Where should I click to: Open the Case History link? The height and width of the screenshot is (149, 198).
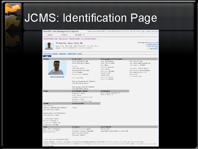pos(154,49)
